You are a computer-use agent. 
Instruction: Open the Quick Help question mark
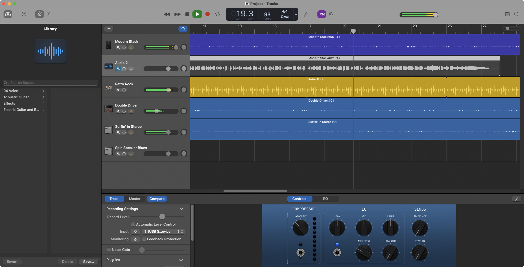[x=24, y=14]
